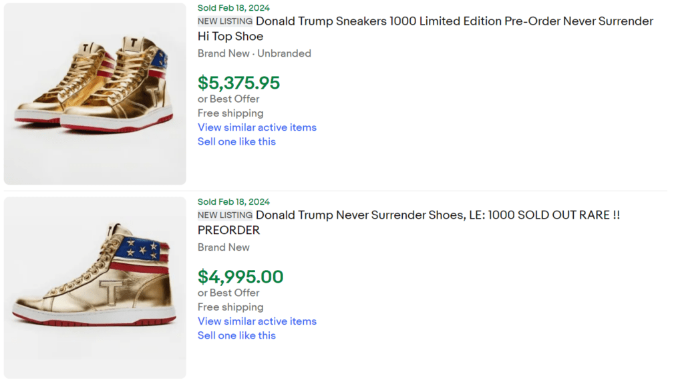Click 'Sell one like this' under the $5,375.95 listing
This screenshot has width=684, height=384.
coord(236,141)
